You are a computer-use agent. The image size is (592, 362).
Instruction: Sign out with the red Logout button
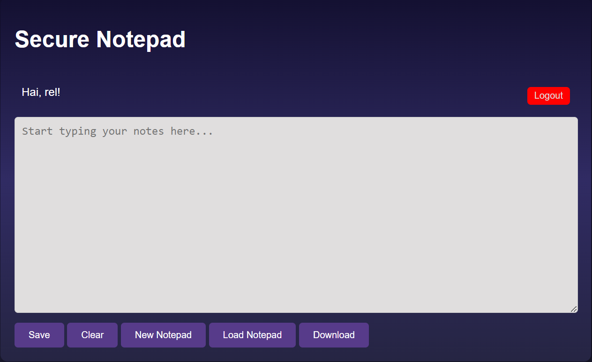(548, 95)
